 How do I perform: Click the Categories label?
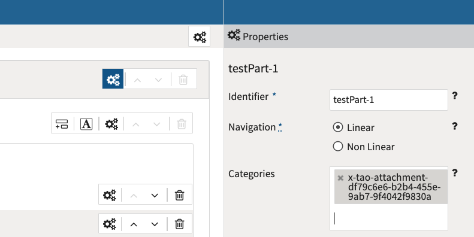click(252, 174)
